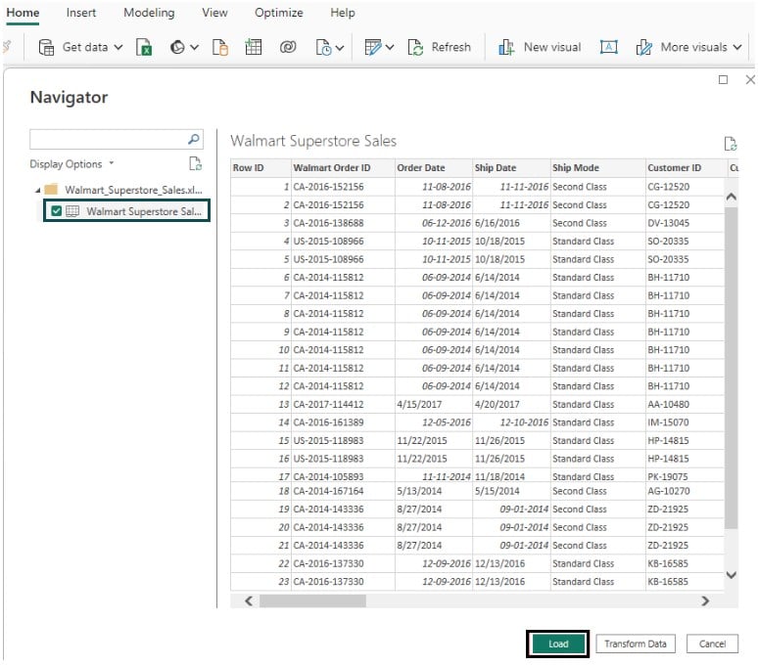Click the search magnifier in Navigator
Viewport: 758px width, 666px height.
(193, 140)
